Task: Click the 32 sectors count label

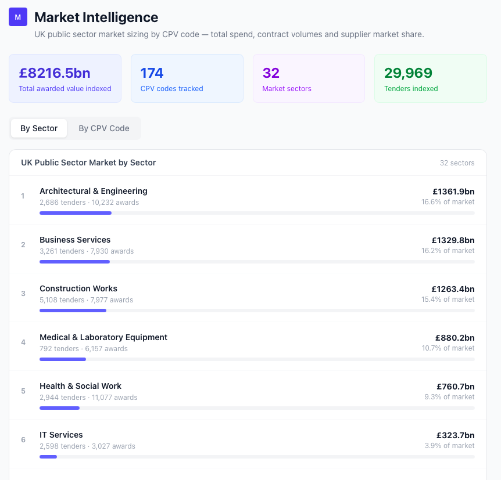Action: click(x=457, y=163)
